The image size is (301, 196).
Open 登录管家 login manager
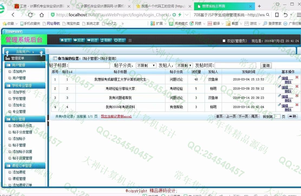coord(272,24)
